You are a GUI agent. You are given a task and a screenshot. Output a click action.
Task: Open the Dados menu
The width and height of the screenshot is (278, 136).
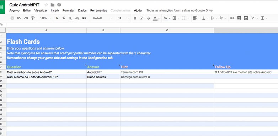pyautogui.click(x=82, y=10)
